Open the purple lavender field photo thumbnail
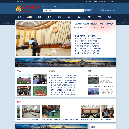 click(x=24, y=79)
